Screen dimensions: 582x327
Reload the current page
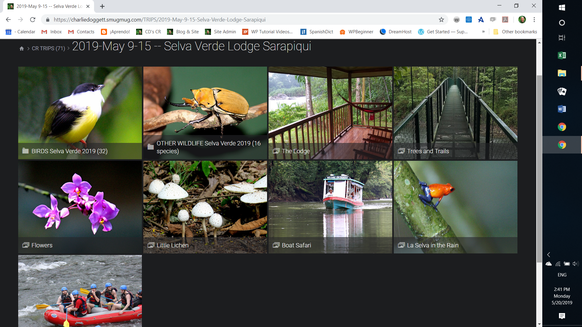(33, 20)
